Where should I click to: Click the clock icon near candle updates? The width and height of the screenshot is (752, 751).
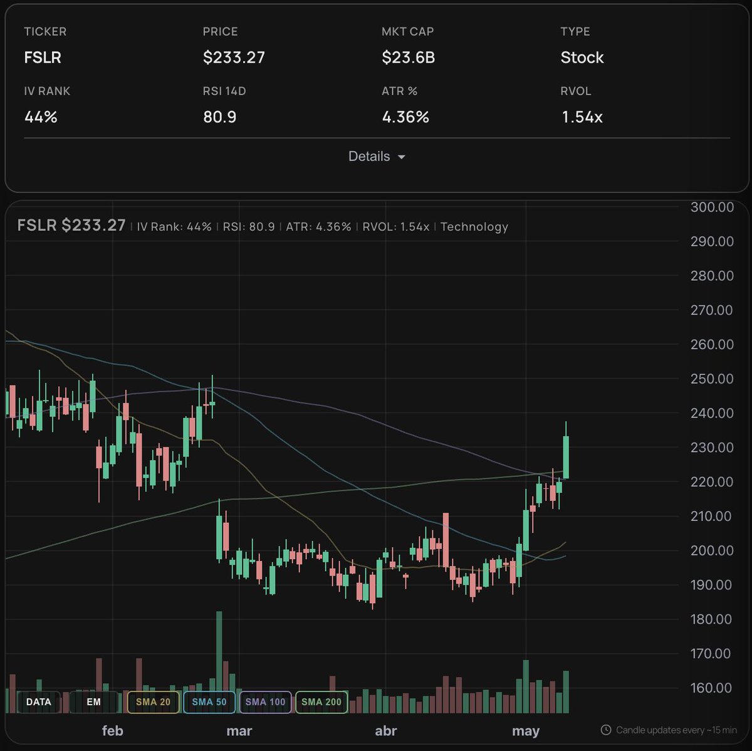(x=606, y=730)
